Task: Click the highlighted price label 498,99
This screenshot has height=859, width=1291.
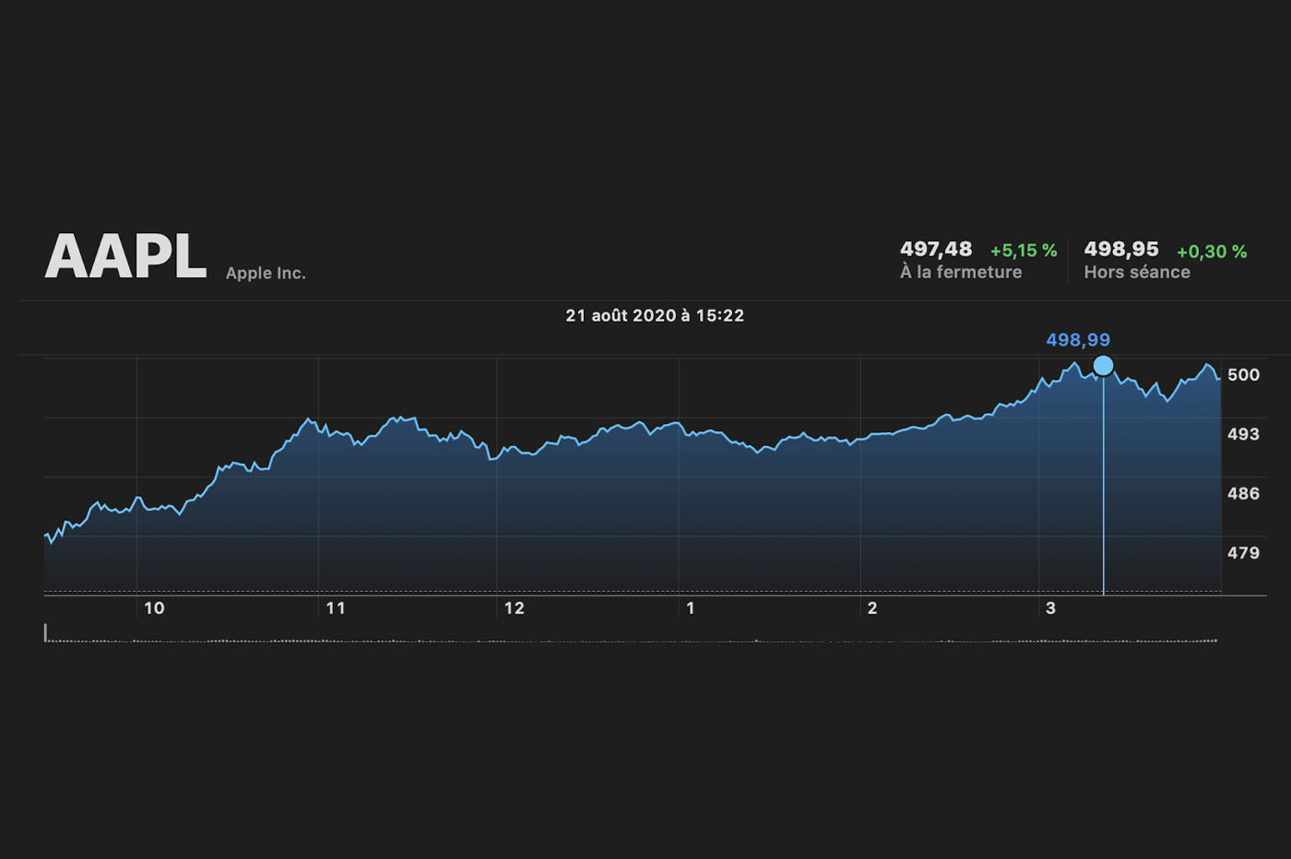Action: coord(1078,340)
